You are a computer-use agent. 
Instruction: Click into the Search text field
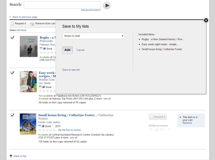point(62,5)
